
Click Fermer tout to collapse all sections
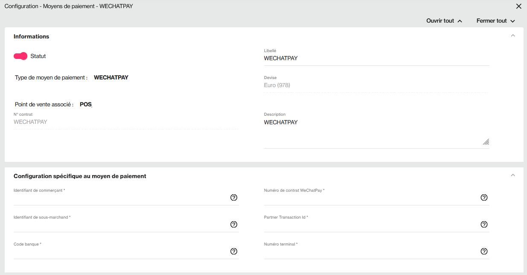coord(496,21)
